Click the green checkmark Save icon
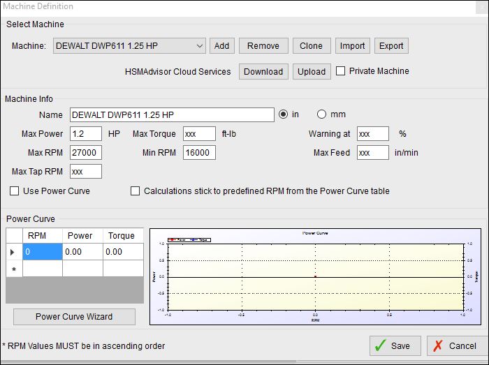Screen dimensions: 489x365 (380, 345)
